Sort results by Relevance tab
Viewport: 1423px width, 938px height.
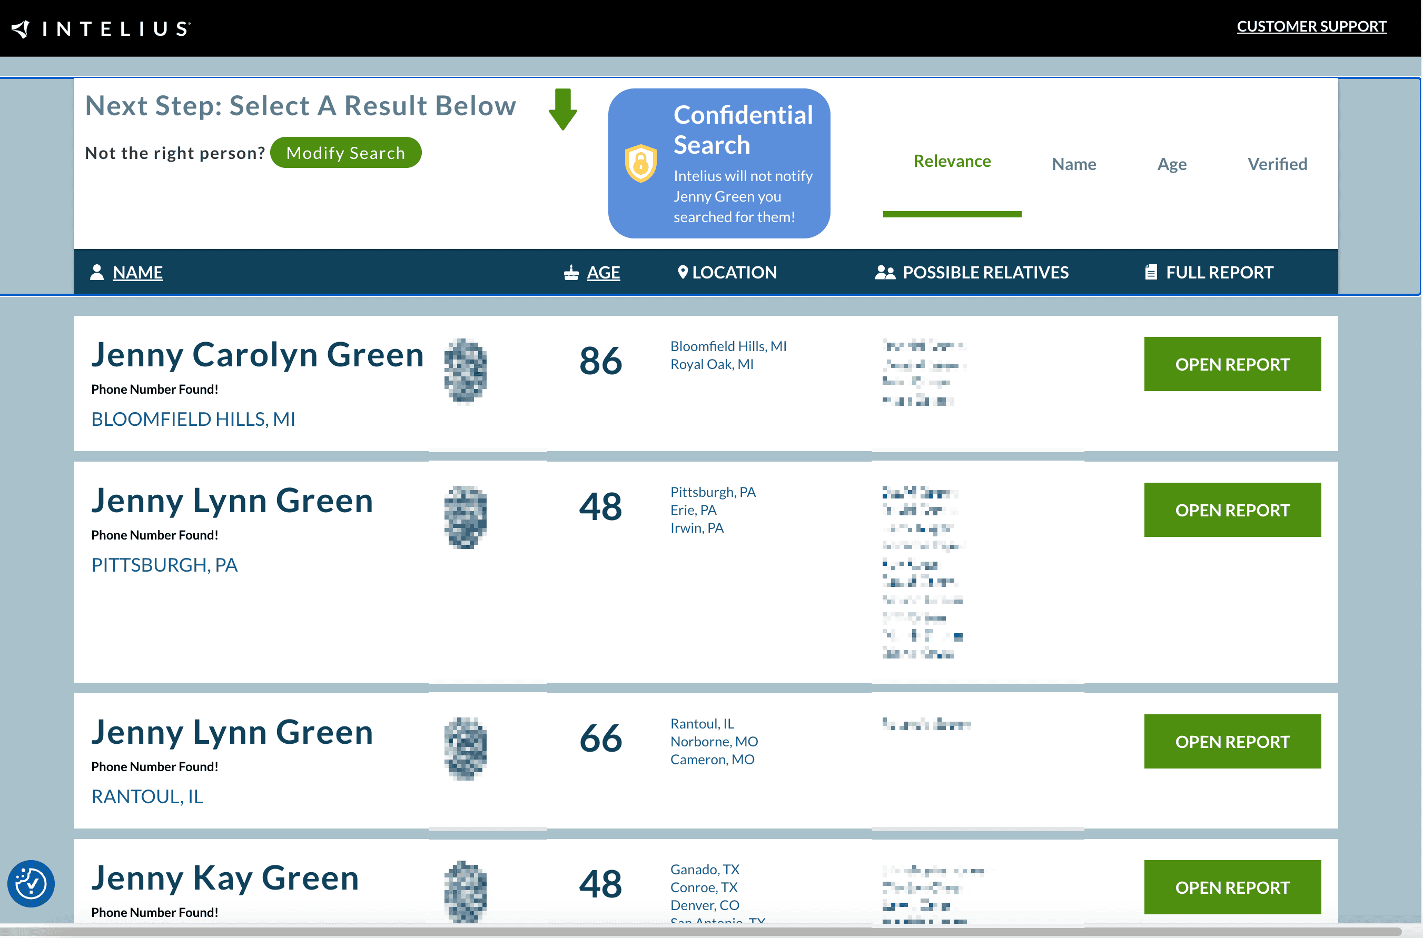click(x=952, y=162)
